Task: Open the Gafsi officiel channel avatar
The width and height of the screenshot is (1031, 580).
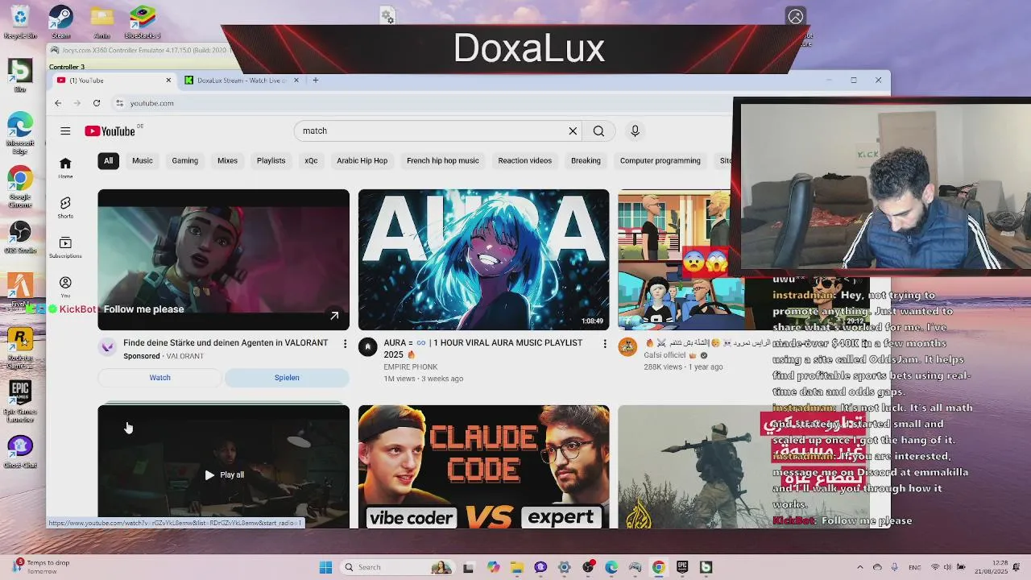Action: click(x=627, y=346)
